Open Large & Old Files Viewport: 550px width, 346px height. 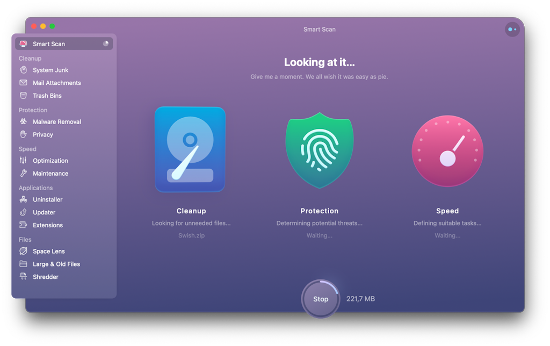23,264
